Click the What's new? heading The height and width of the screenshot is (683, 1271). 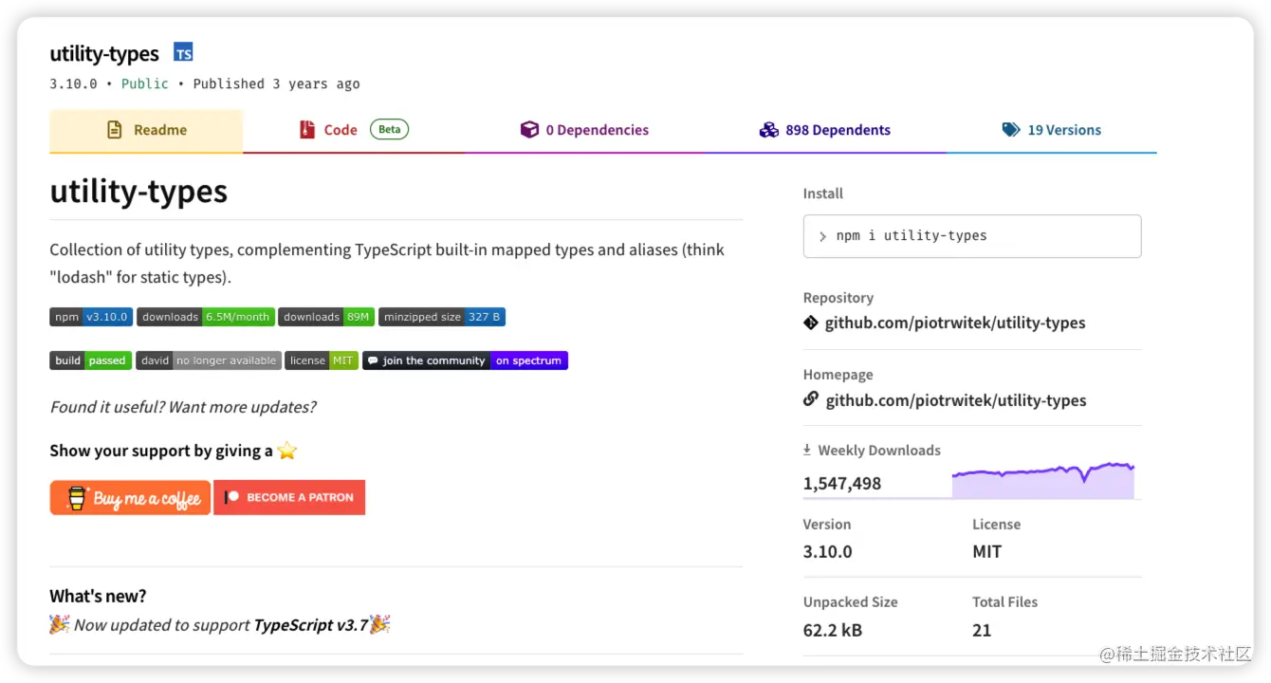point(98,596)
